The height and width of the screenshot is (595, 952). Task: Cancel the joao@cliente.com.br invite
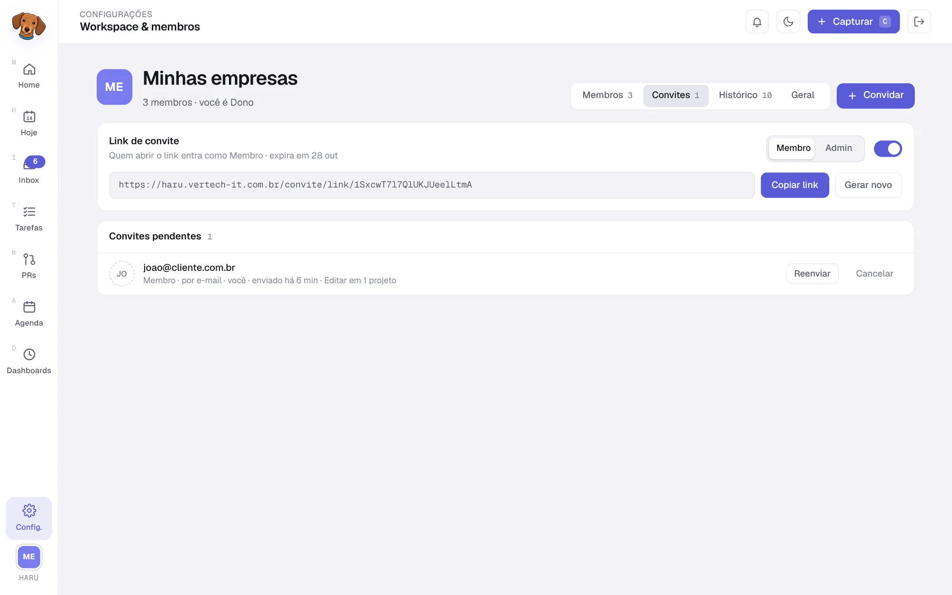point(874,274)
